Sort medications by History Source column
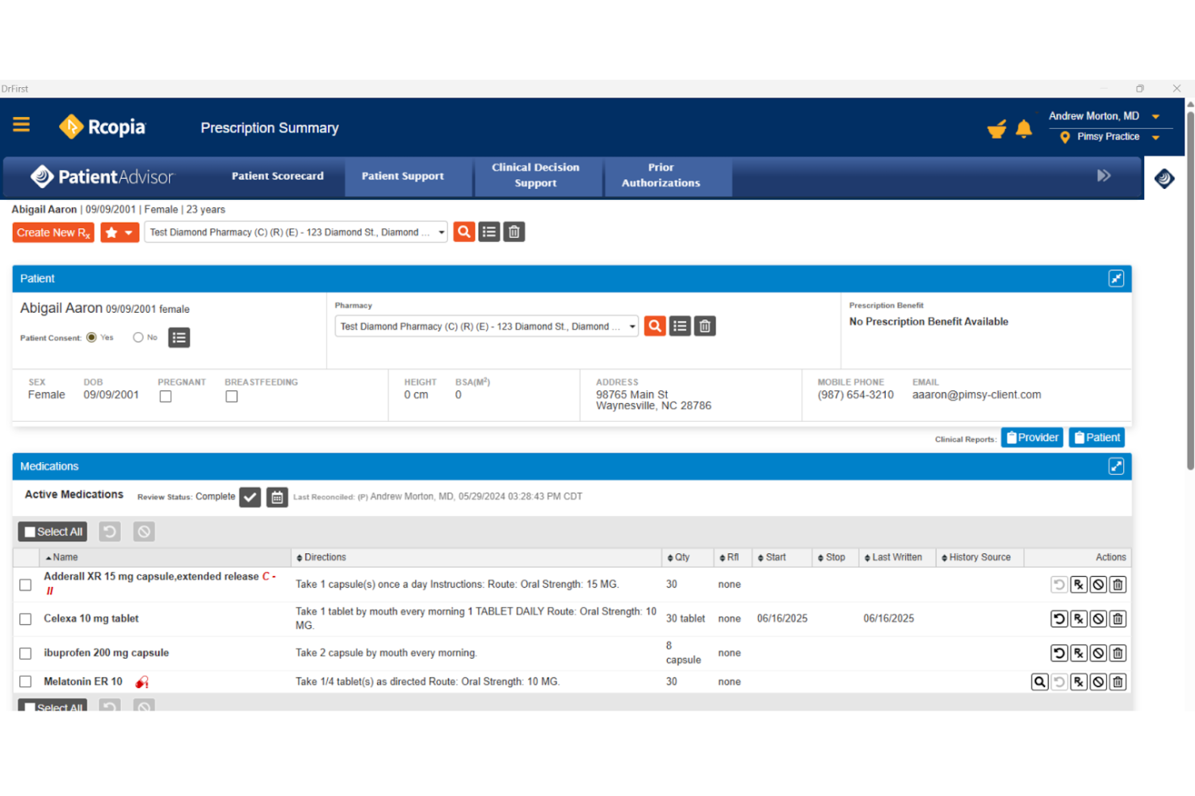 pyautogui.click(x=976, y=557)
